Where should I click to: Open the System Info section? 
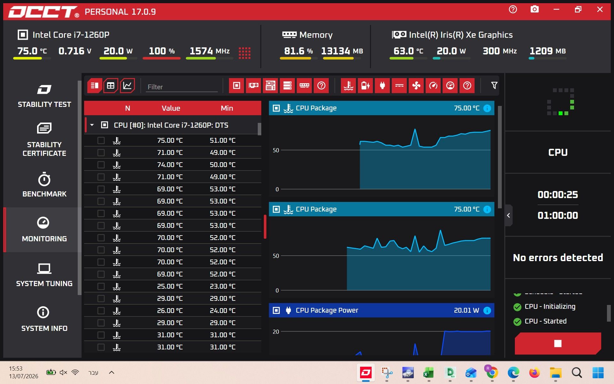(44, 319)
